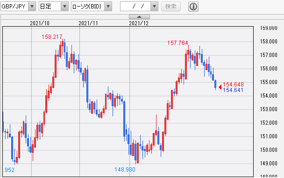Open the GBP/JPY currency pair dropdown
This screenshot has height=178, width=284.
tap(32, 7)
